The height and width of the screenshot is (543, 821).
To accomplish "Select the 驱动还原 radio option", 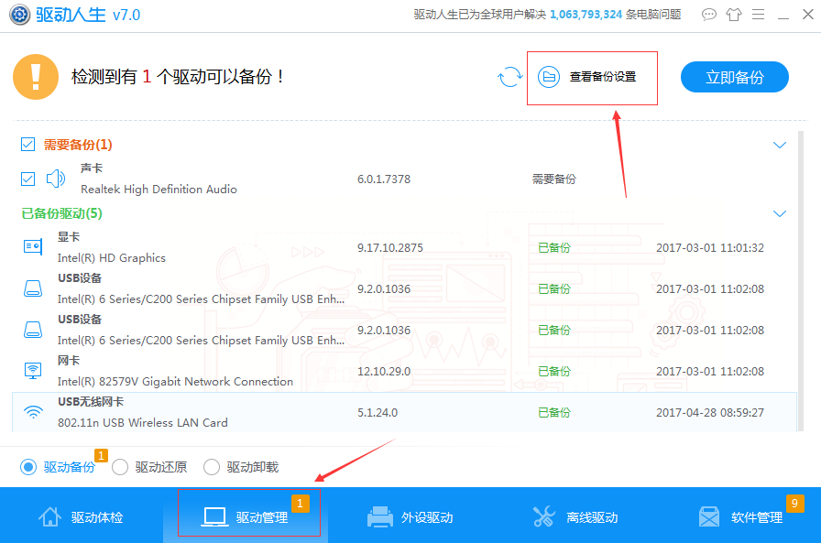I will (120, 467).
